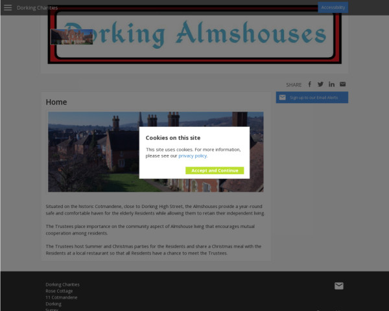Click envelope icon in footer

click(x=339, y=286)
